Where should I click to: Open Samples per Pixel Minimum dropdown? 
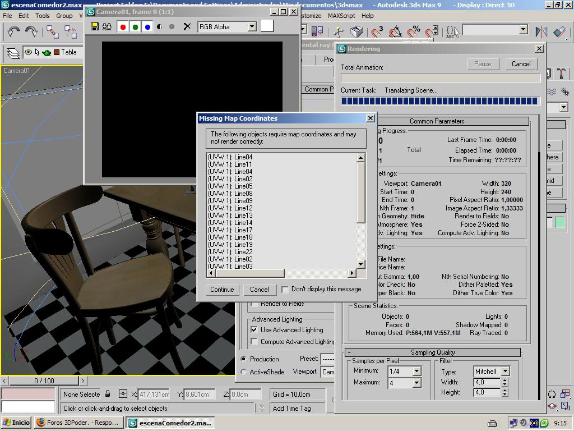(x=416, y=372)
